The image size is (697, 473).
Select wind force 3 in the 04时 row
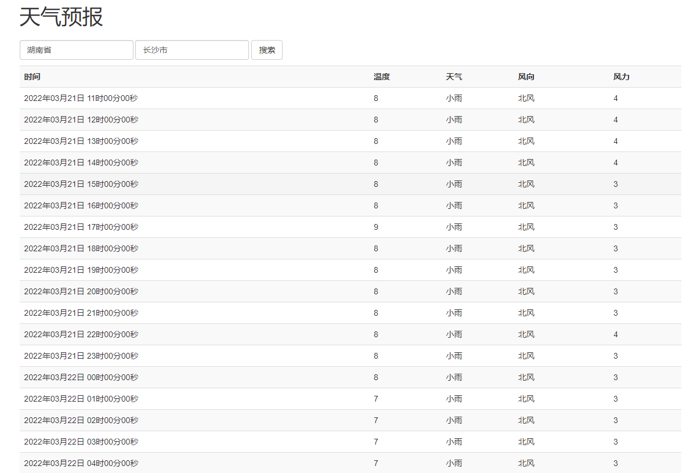click(616, 463)
